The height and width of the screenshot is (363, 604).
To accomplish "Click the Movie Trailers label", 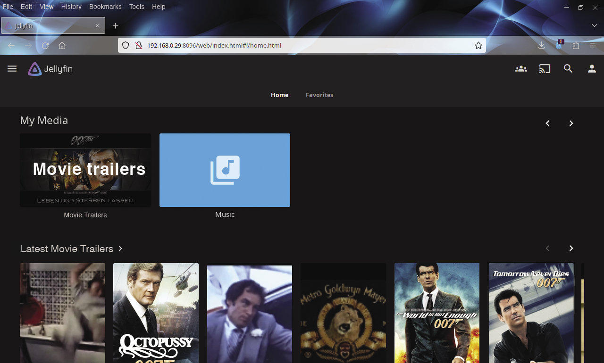I will pos(85,215).
